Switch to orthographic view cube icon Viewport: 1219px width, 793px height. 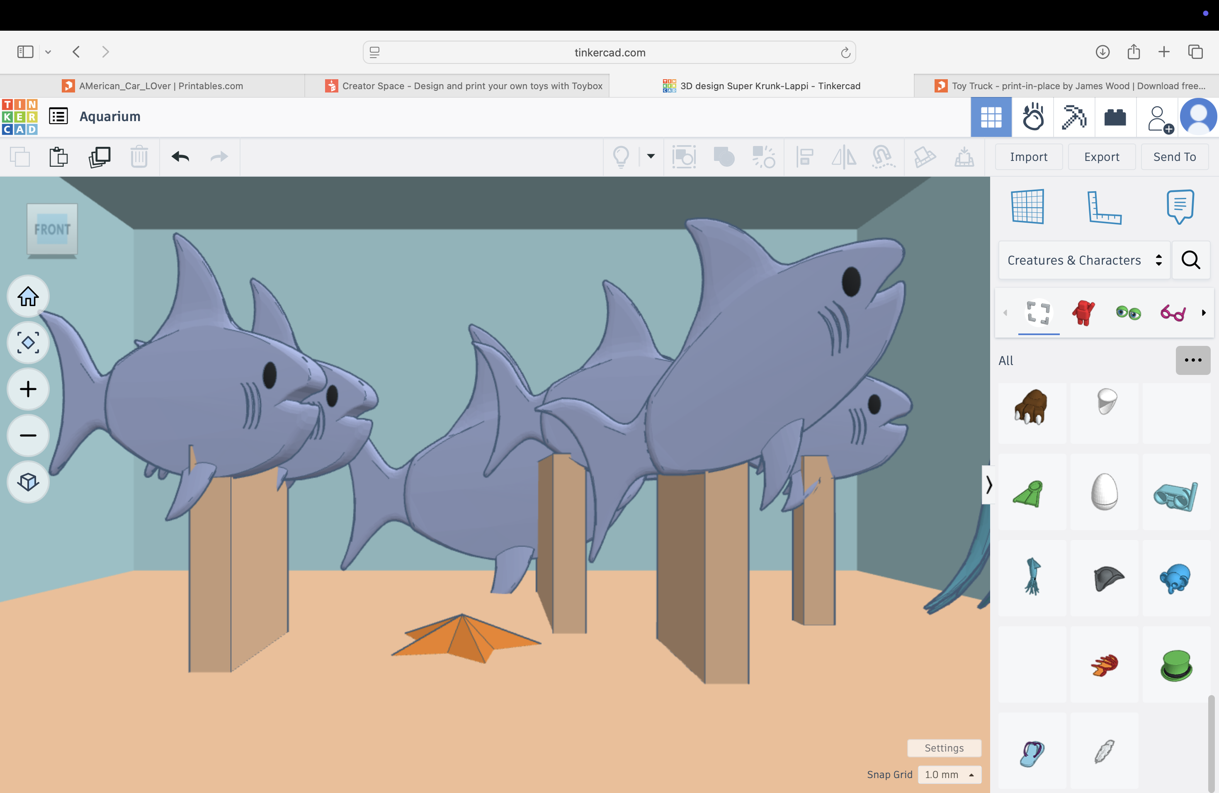28,482
